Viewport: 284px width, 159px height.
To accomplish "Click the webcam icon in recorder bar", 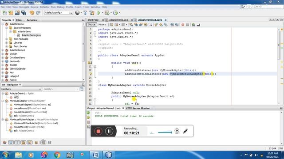I will click(x=177, y=131).
